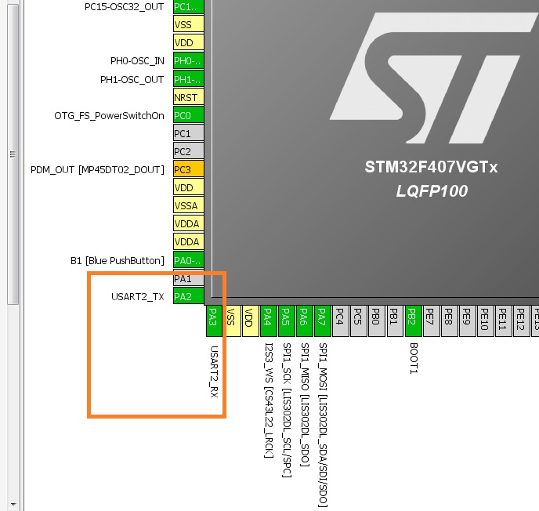The image size is (539, 511).
Task: Click the green PC0 pin
Action: click(188, 115)
